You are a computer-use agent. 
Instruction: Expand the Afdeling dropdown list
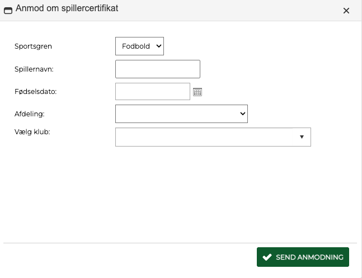click(181, 114)
